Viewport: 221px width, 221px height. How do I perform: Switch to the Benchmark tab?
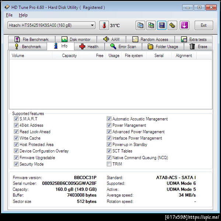[x=28, y=46]
